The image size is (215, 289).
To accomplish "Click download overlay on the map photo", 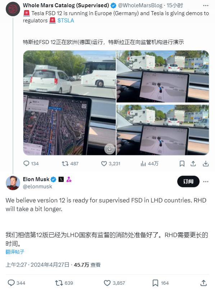I will pos(110,149).
